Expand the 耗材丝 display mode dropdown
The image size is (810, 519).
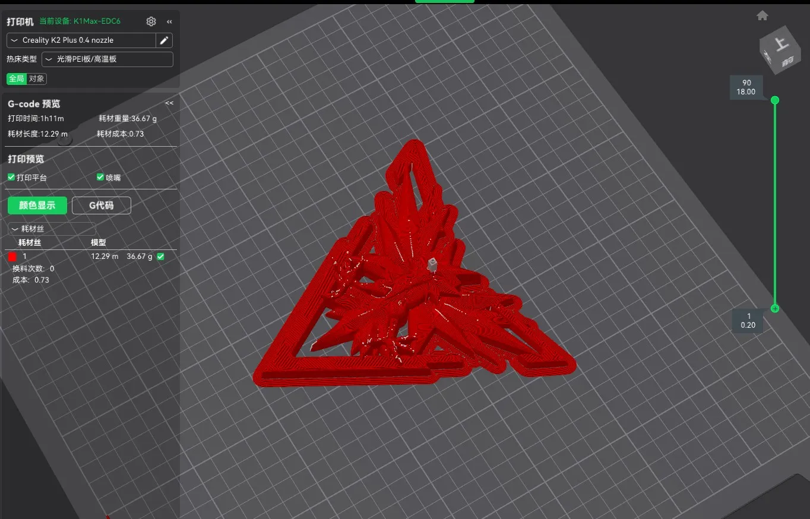(52, 229)
